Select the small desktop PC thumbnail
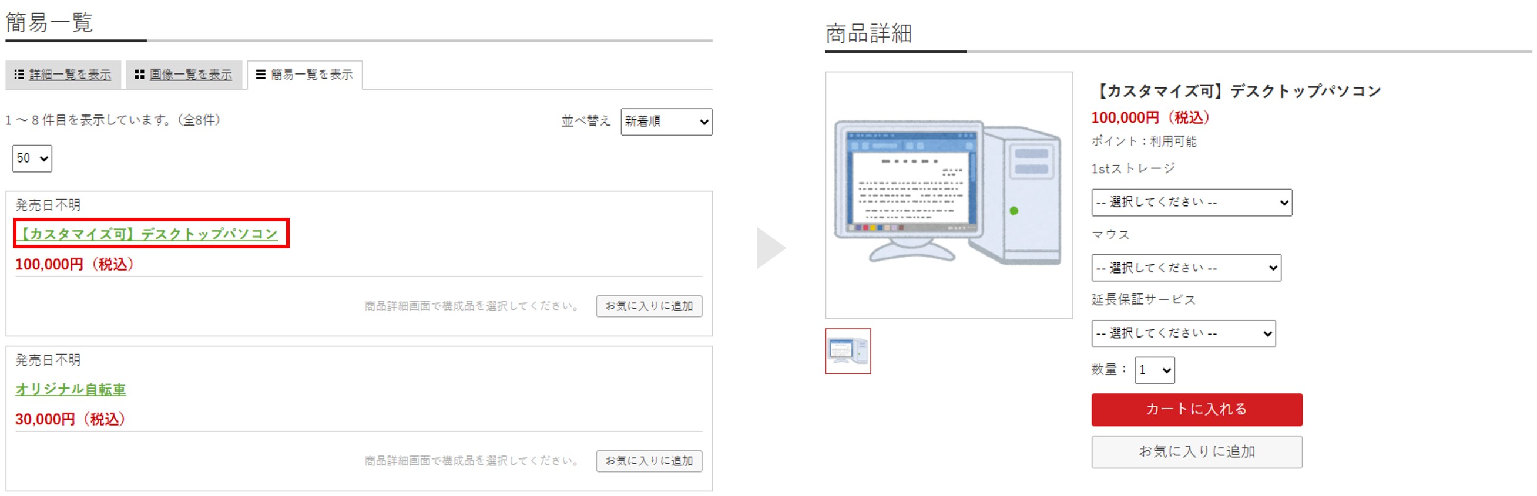1537x496 pixels. 848,351
